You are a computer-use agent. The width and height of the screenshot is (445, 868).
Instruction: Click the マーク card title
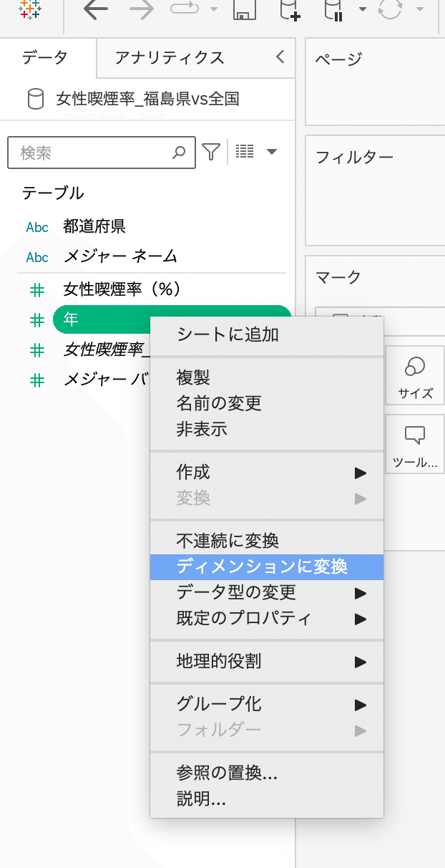tap(338, 277)
